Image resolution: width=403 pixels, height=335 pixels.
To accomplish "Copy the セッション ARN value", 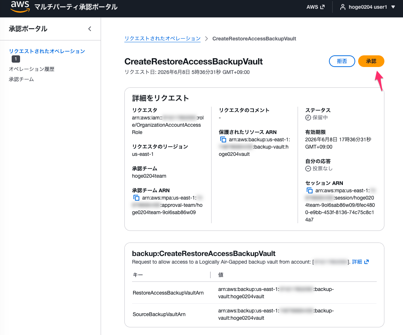I will point(309,190).
